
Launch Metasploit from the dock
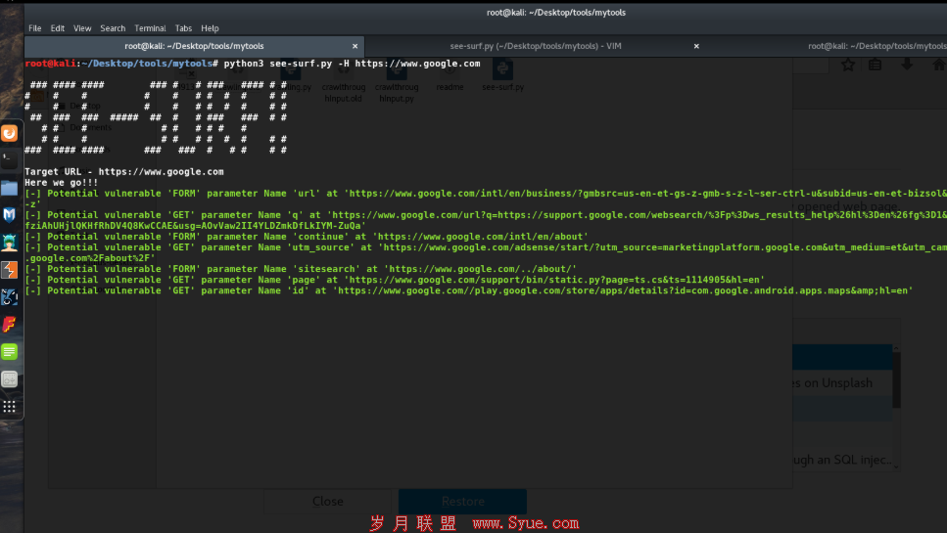click(x=9, y=215)
